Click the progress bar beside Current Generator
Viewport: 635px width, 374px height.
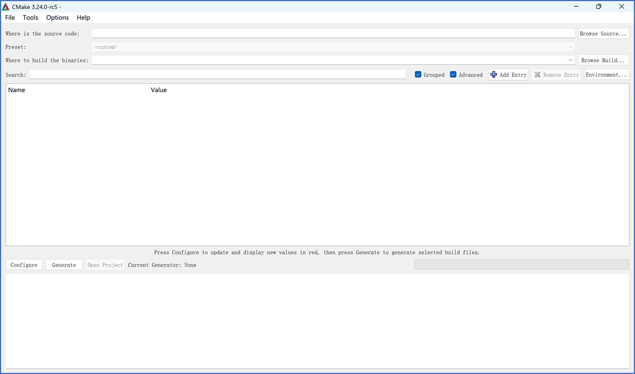point(521,264)
